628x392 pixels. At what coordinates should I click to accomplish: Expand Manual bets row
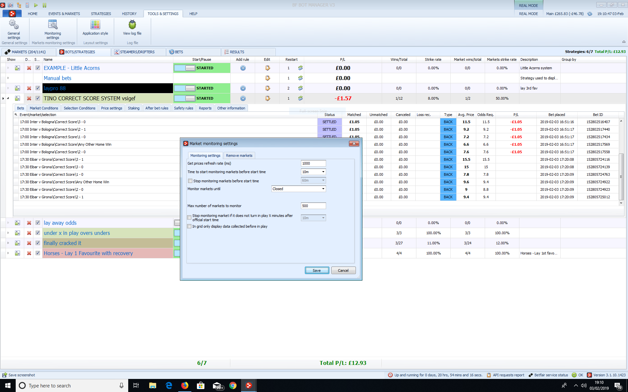[8, 78]
